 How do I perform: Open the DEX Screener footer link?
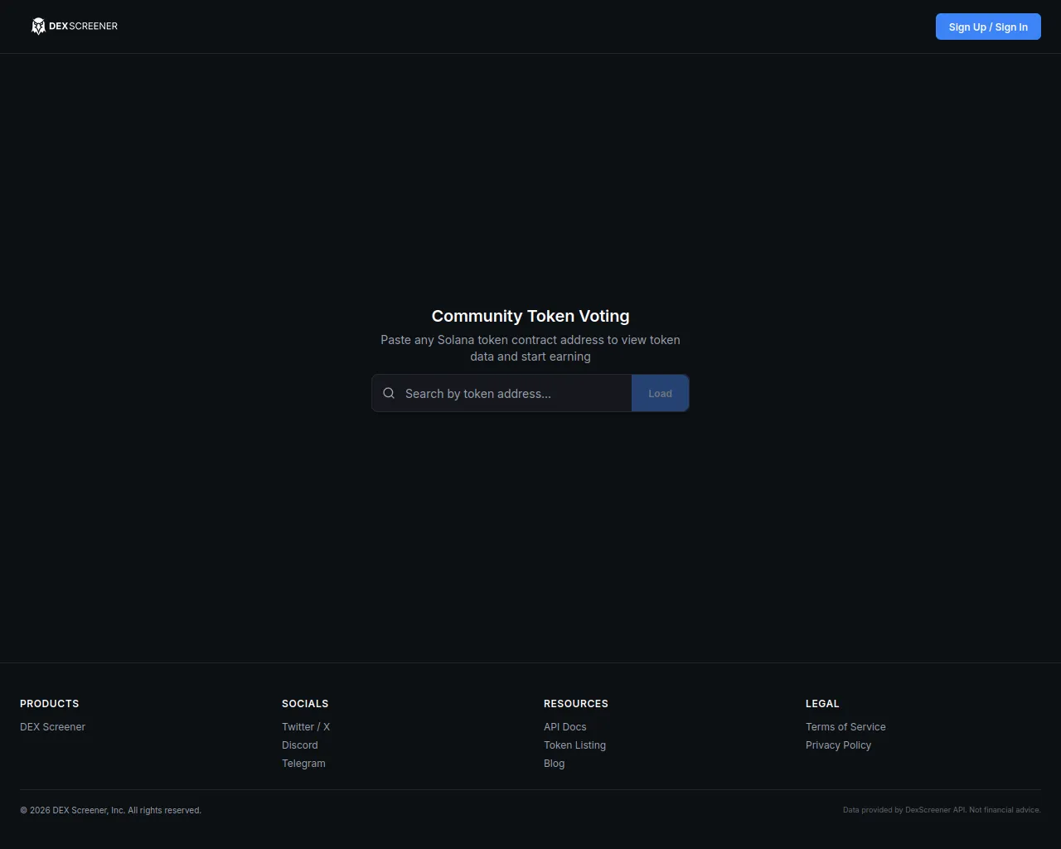(52, 727)
